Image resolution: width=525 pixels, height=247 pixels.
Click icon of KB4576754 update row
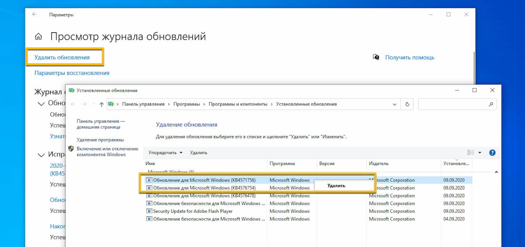tap(149, 188)
